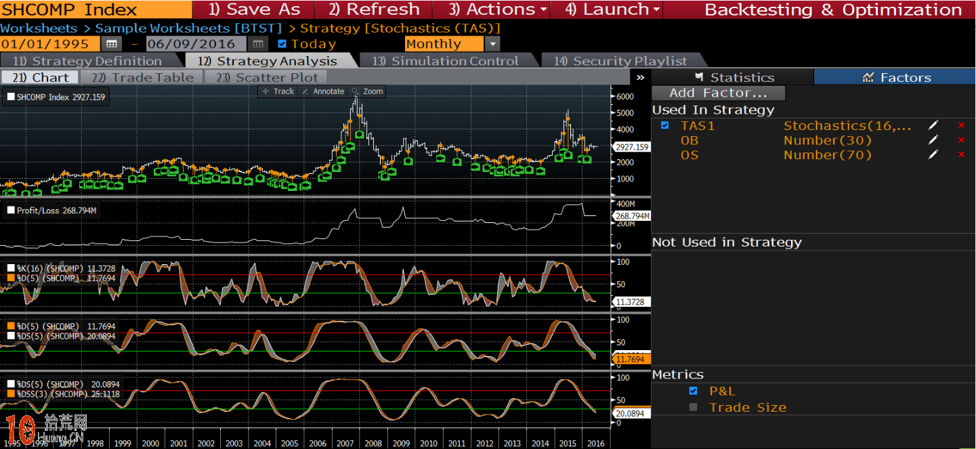Activate the chart Zoom tool
The width and height of the screenshot is (976, 449).
tap(368, 91)
